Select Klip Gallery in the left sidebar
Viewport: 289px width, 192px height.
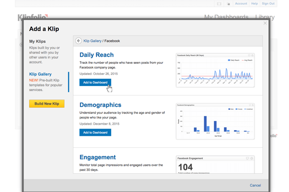pyautogui.click(x=40, y=74)
